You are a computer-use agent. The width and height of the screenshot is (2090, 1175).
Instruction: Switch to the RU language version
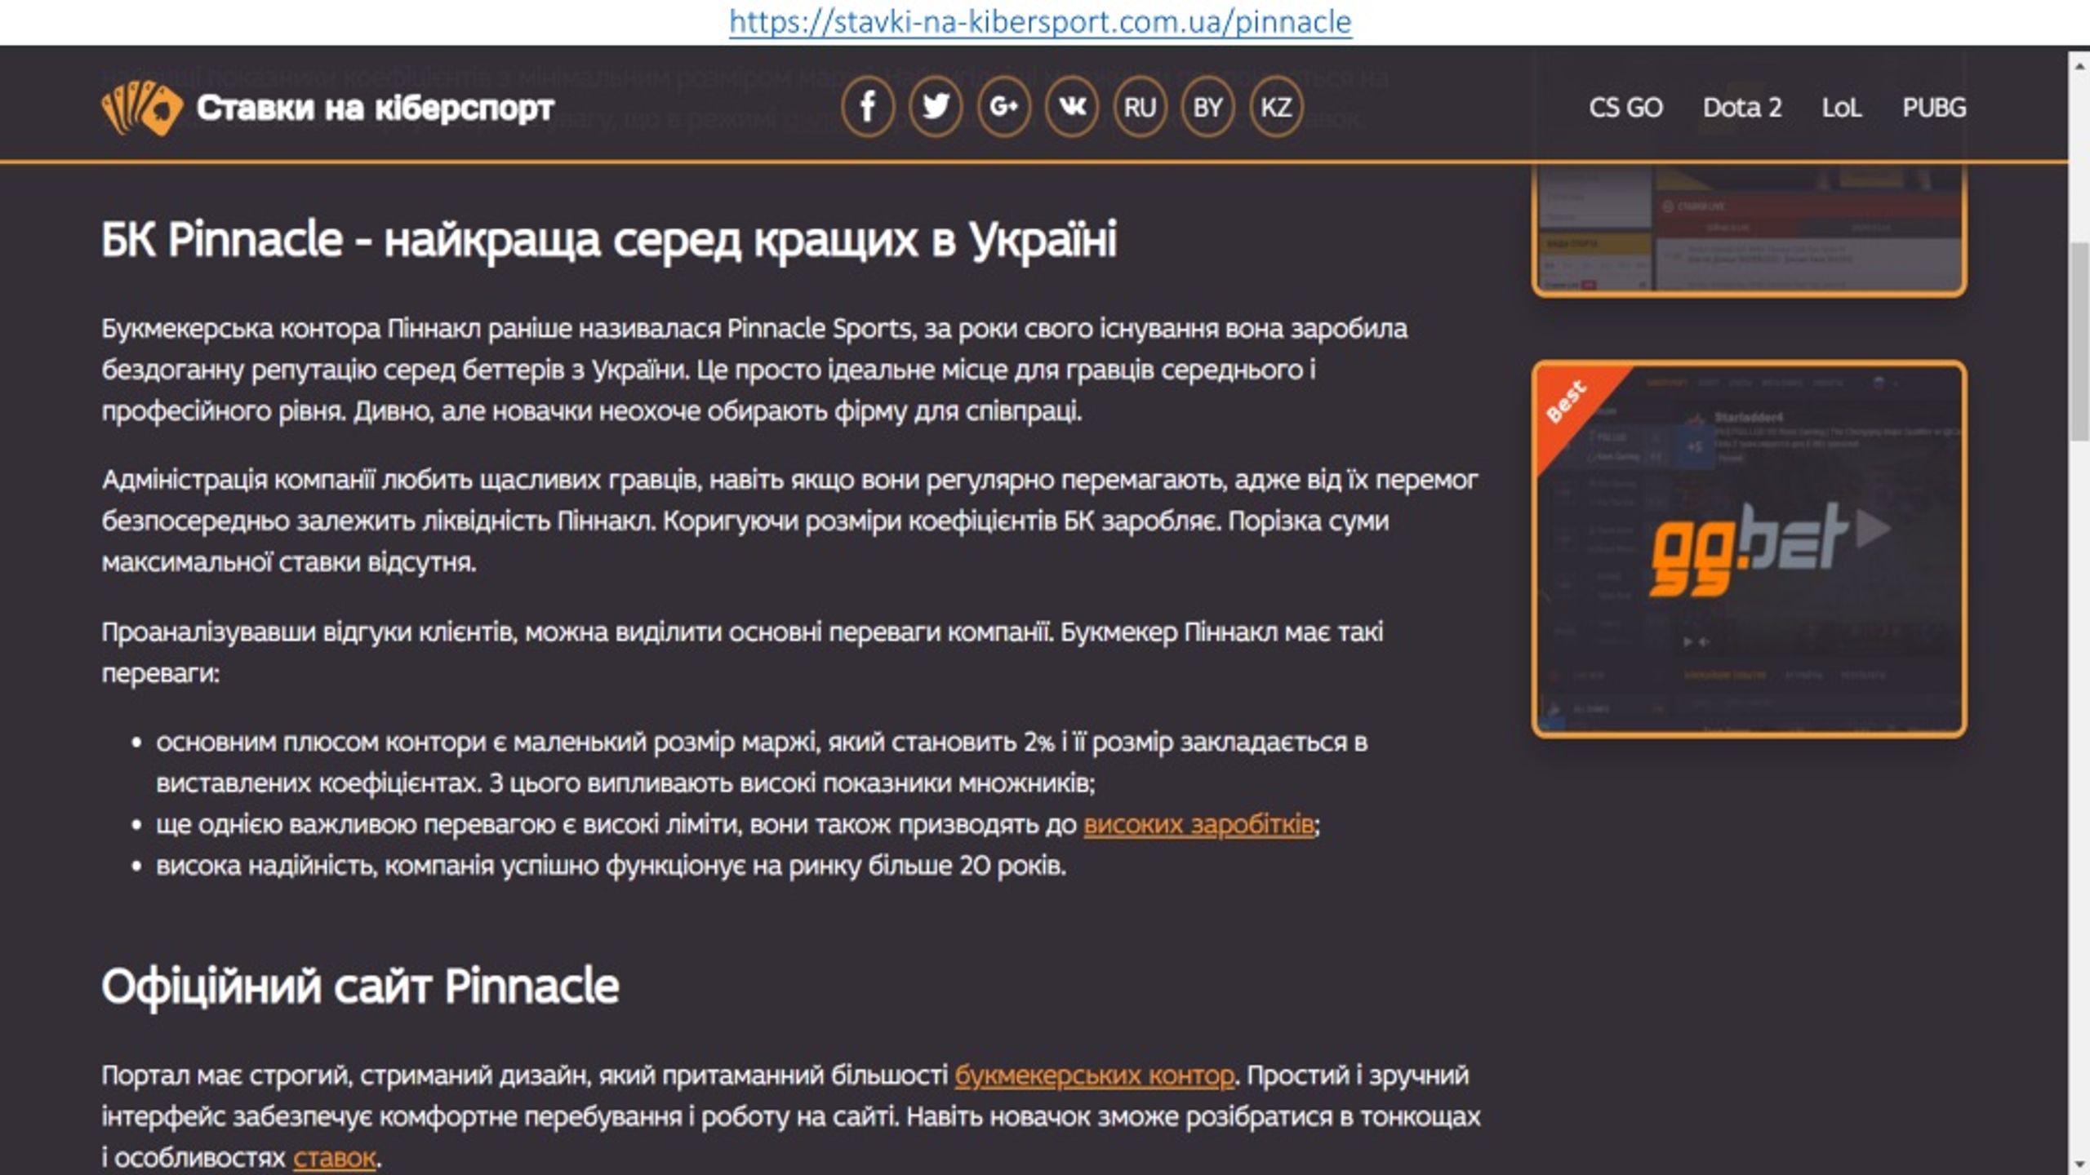click(1140, 107)
